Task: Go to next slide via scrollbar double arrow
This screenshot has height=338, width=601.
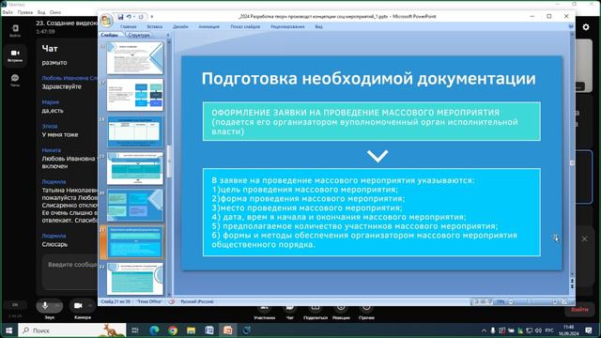Action: [x=572, y=287]
